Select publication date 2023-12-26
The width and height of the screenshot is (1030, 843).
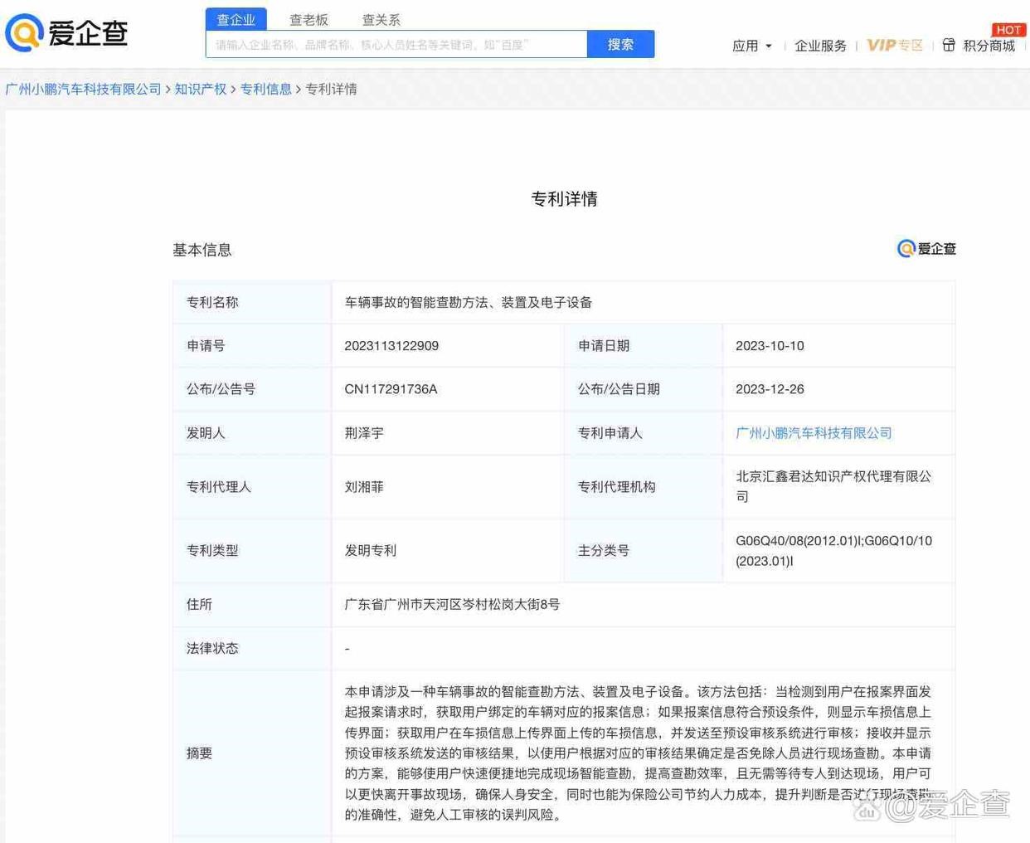tap(770, 389)
